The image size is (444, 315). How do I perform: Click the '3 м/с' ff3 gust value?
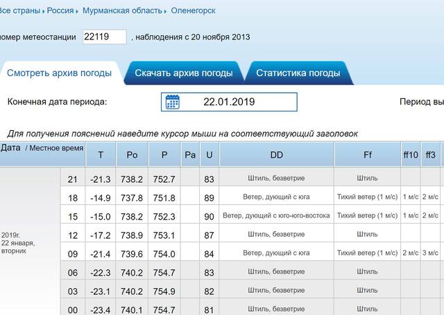[430, 253]
